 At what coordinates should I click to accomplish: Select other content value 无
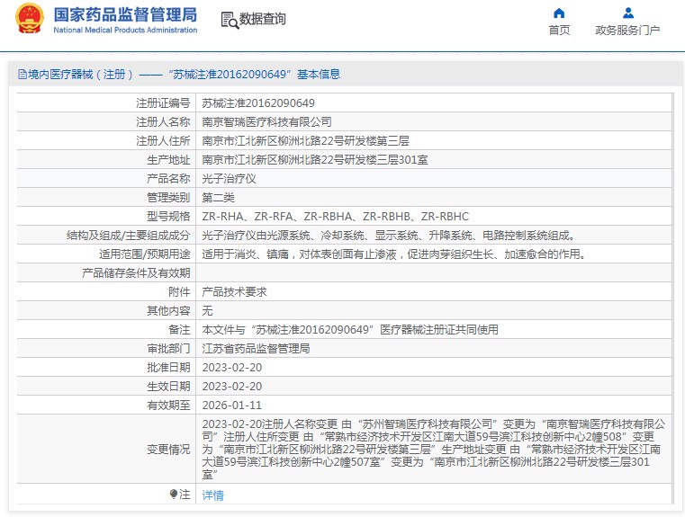pyautogui.click(x=207, y=310)
